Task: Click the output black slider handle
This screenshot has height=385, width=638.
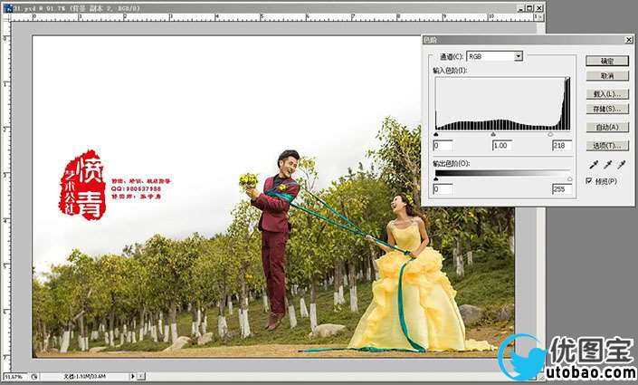Action: point(436,178)
